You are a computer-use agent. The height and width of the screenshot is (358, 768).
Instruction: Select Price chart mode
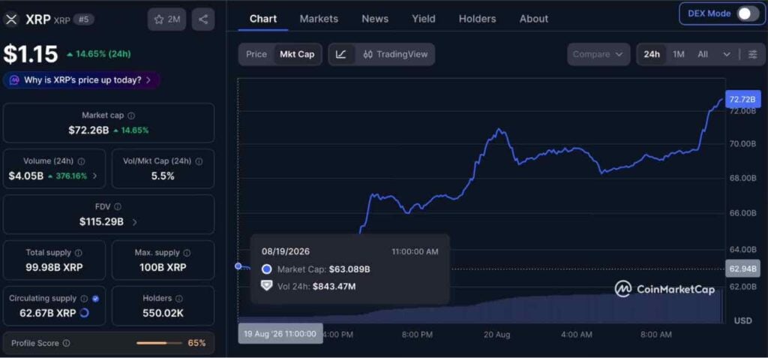coord(256,55)
